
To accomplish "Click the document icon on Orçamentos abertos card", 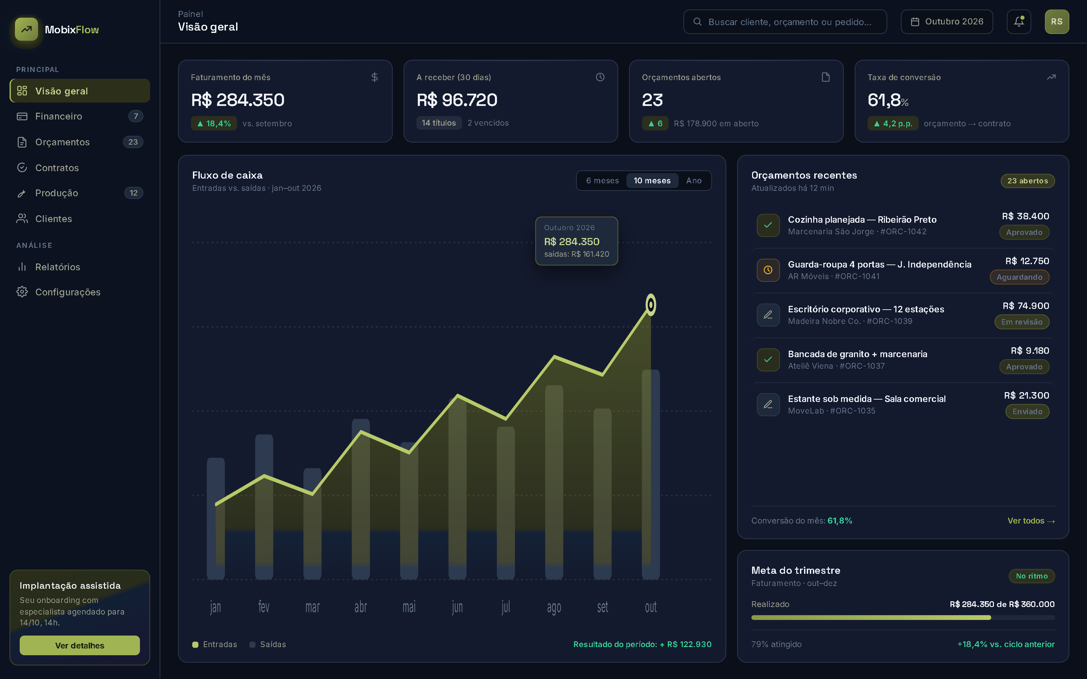I will [825, 77].
